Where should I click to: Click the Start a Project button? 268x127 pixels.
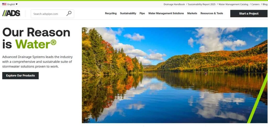pos(249,14)
